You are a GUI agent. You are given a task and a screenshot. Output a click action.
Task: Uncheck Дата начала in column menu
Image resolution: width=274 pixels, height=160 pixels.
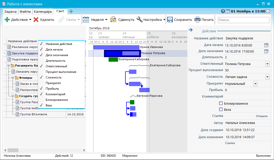coord(54,50)
